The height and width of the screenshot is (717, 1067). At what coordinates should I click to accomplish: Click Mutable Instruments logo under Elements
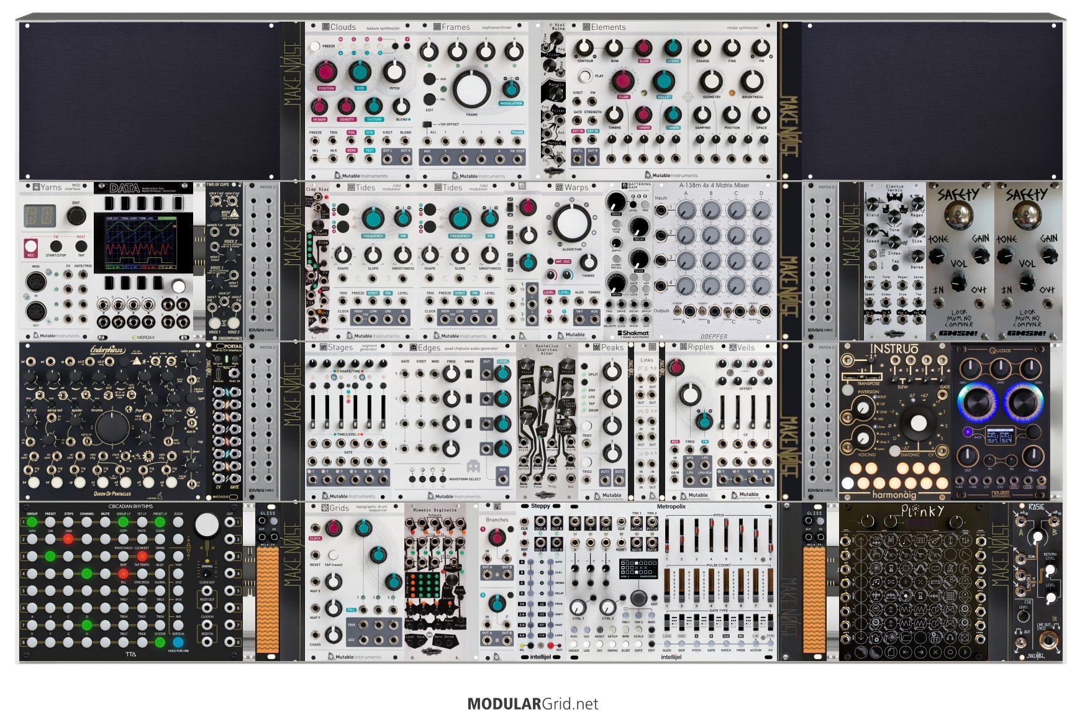tap(671, 175)
